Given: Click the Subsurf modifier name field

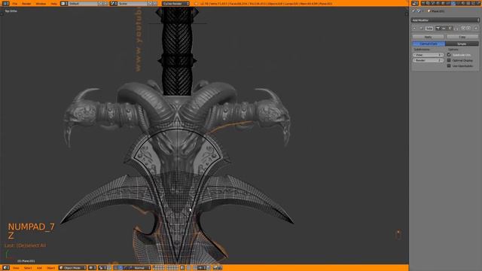Looking at the screenshot, I should (429, 29).
